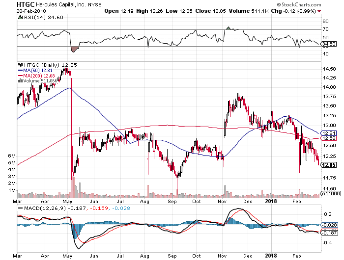This screenshot has height=260, width=344.
Task: Click the Volume 511,066 legend entry
Action: [x=40, y=81]
